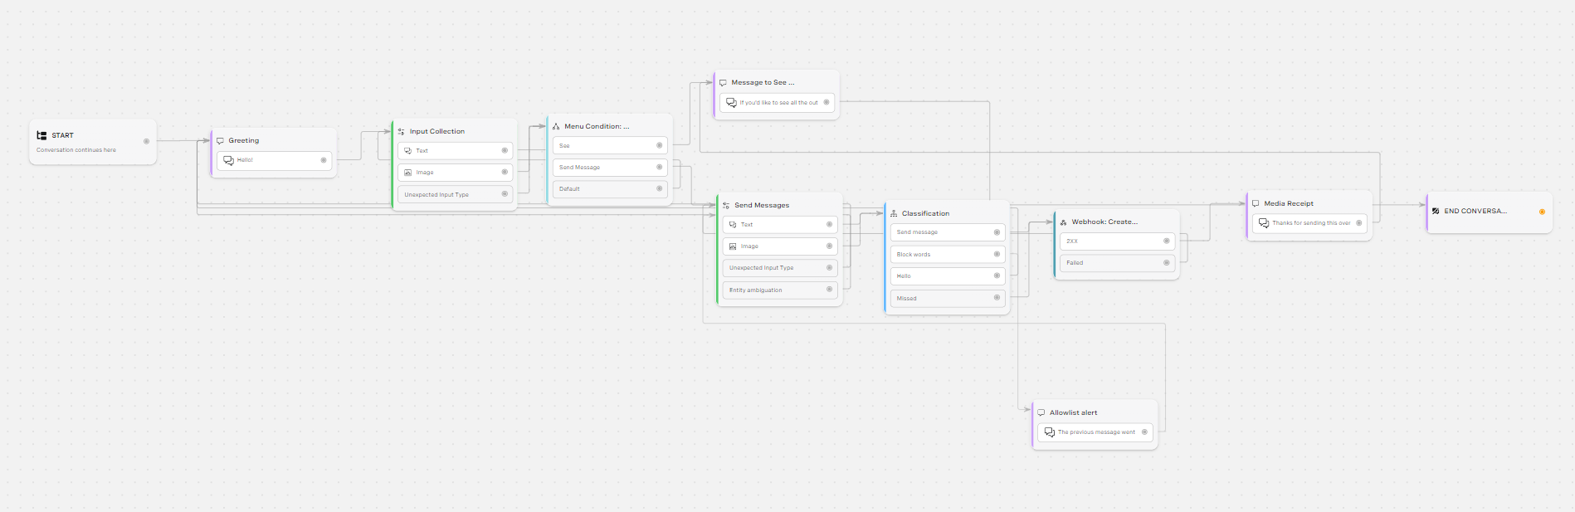
Task: Click the Block words output connector
Action: 997,254
